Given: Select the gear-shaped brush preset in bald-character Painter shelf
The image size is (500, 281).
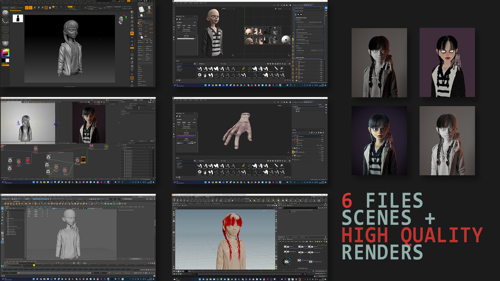Looking at the screenshot, I should pyautogui.click(x=200, y=75).
